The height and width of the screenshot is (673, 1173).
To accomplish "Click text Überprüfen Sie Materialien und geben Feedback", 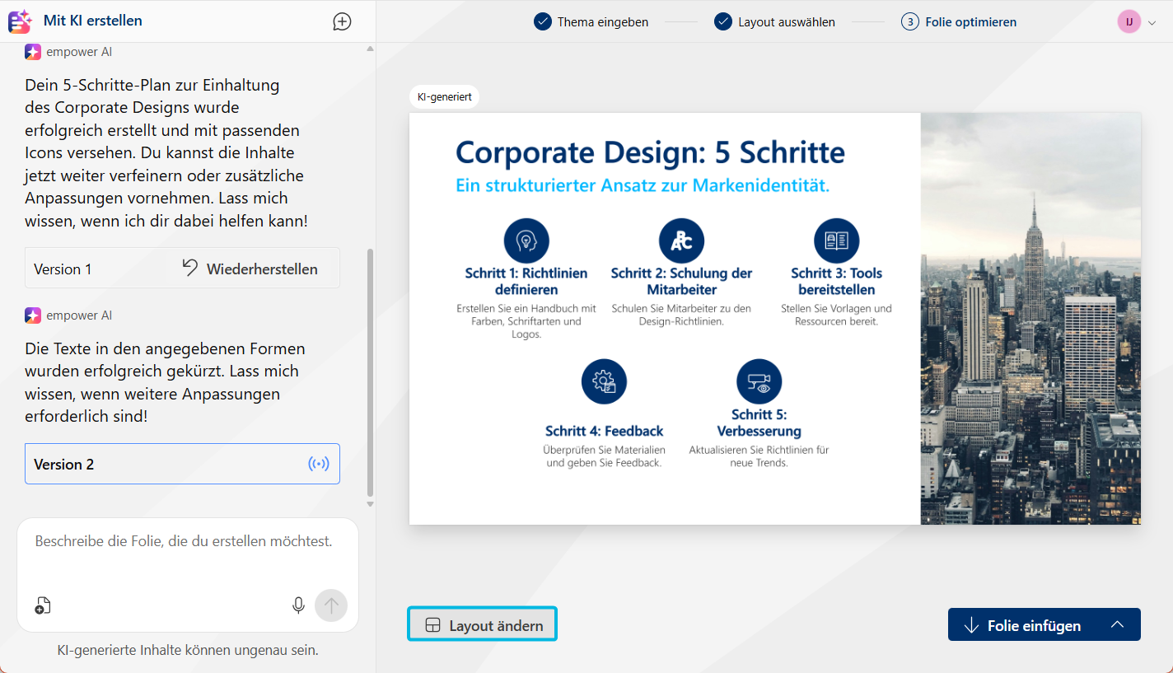I will click(x=604, y=456).
